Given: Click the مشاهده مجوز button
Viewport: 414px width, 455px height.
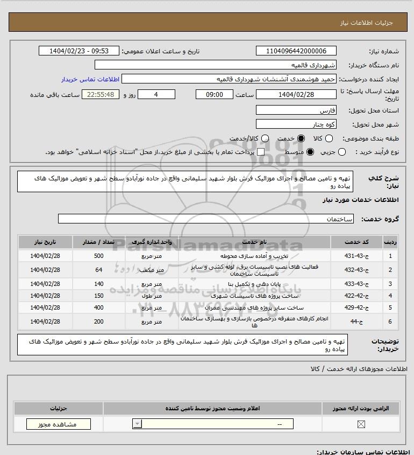Looking at the screenshot, I should pos(58,424).
